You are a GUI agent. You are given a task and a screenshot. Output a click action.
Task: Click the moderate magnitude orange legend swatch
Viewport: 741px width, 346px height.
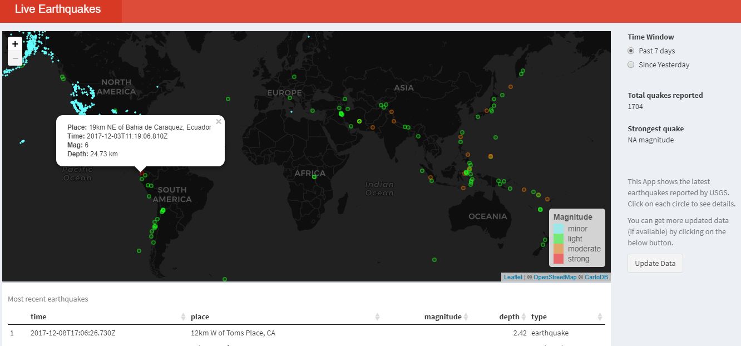559,249
